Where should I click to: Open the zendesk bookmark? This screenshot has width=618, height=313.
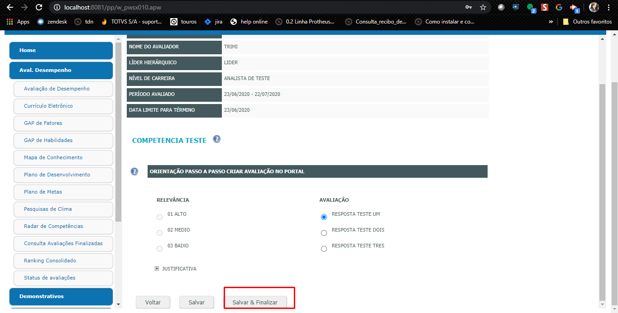point(52,21)
